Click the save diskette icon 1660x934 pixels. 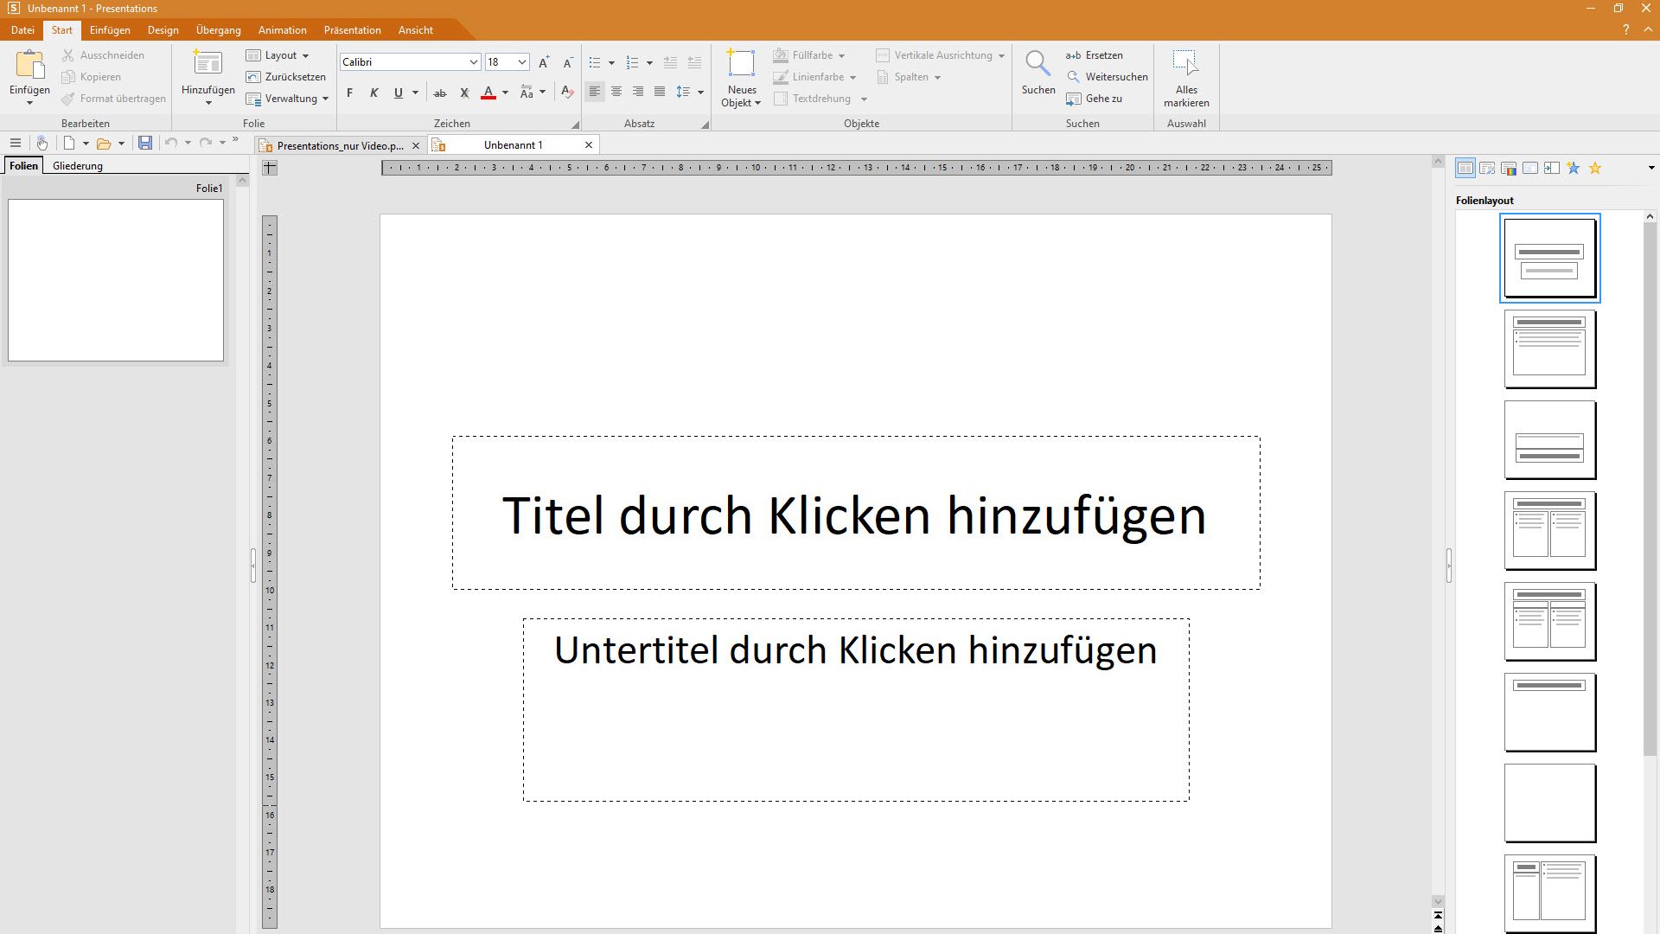tap(145, 143)
